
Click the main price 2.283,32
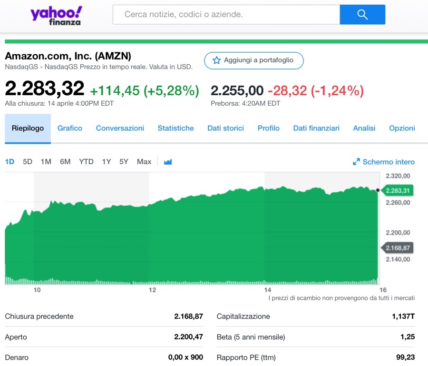[45, 89]
